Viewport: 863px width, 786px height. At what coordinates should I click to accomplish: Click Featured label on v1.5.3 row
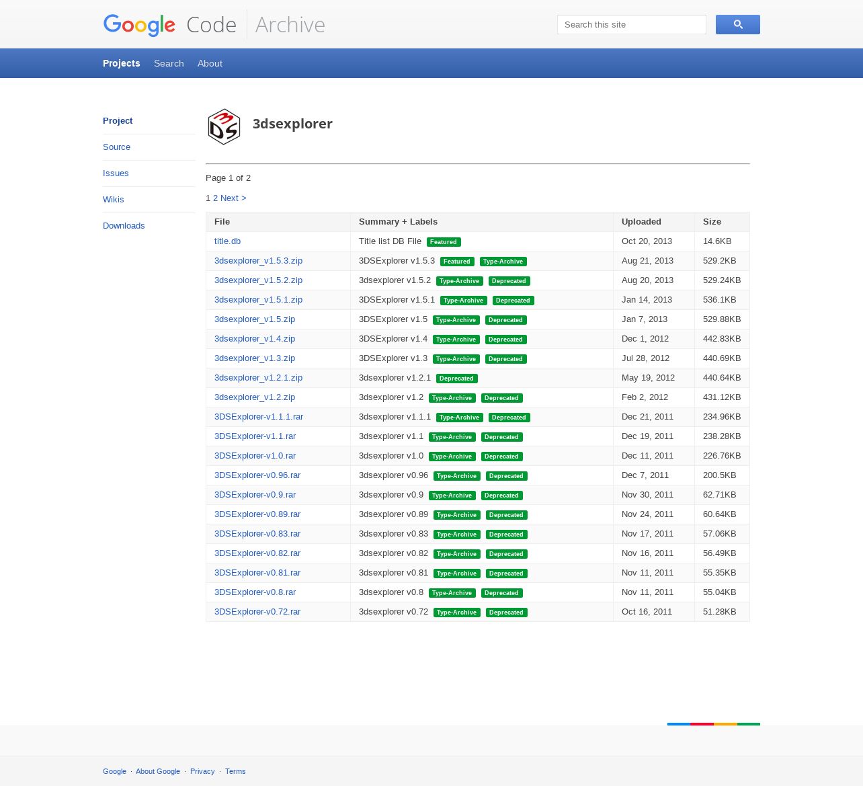click(457, 262)
